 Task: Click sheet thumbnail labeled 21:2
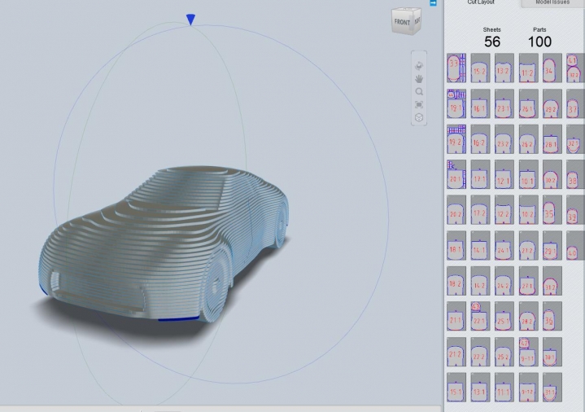click(x=456, y=355)
